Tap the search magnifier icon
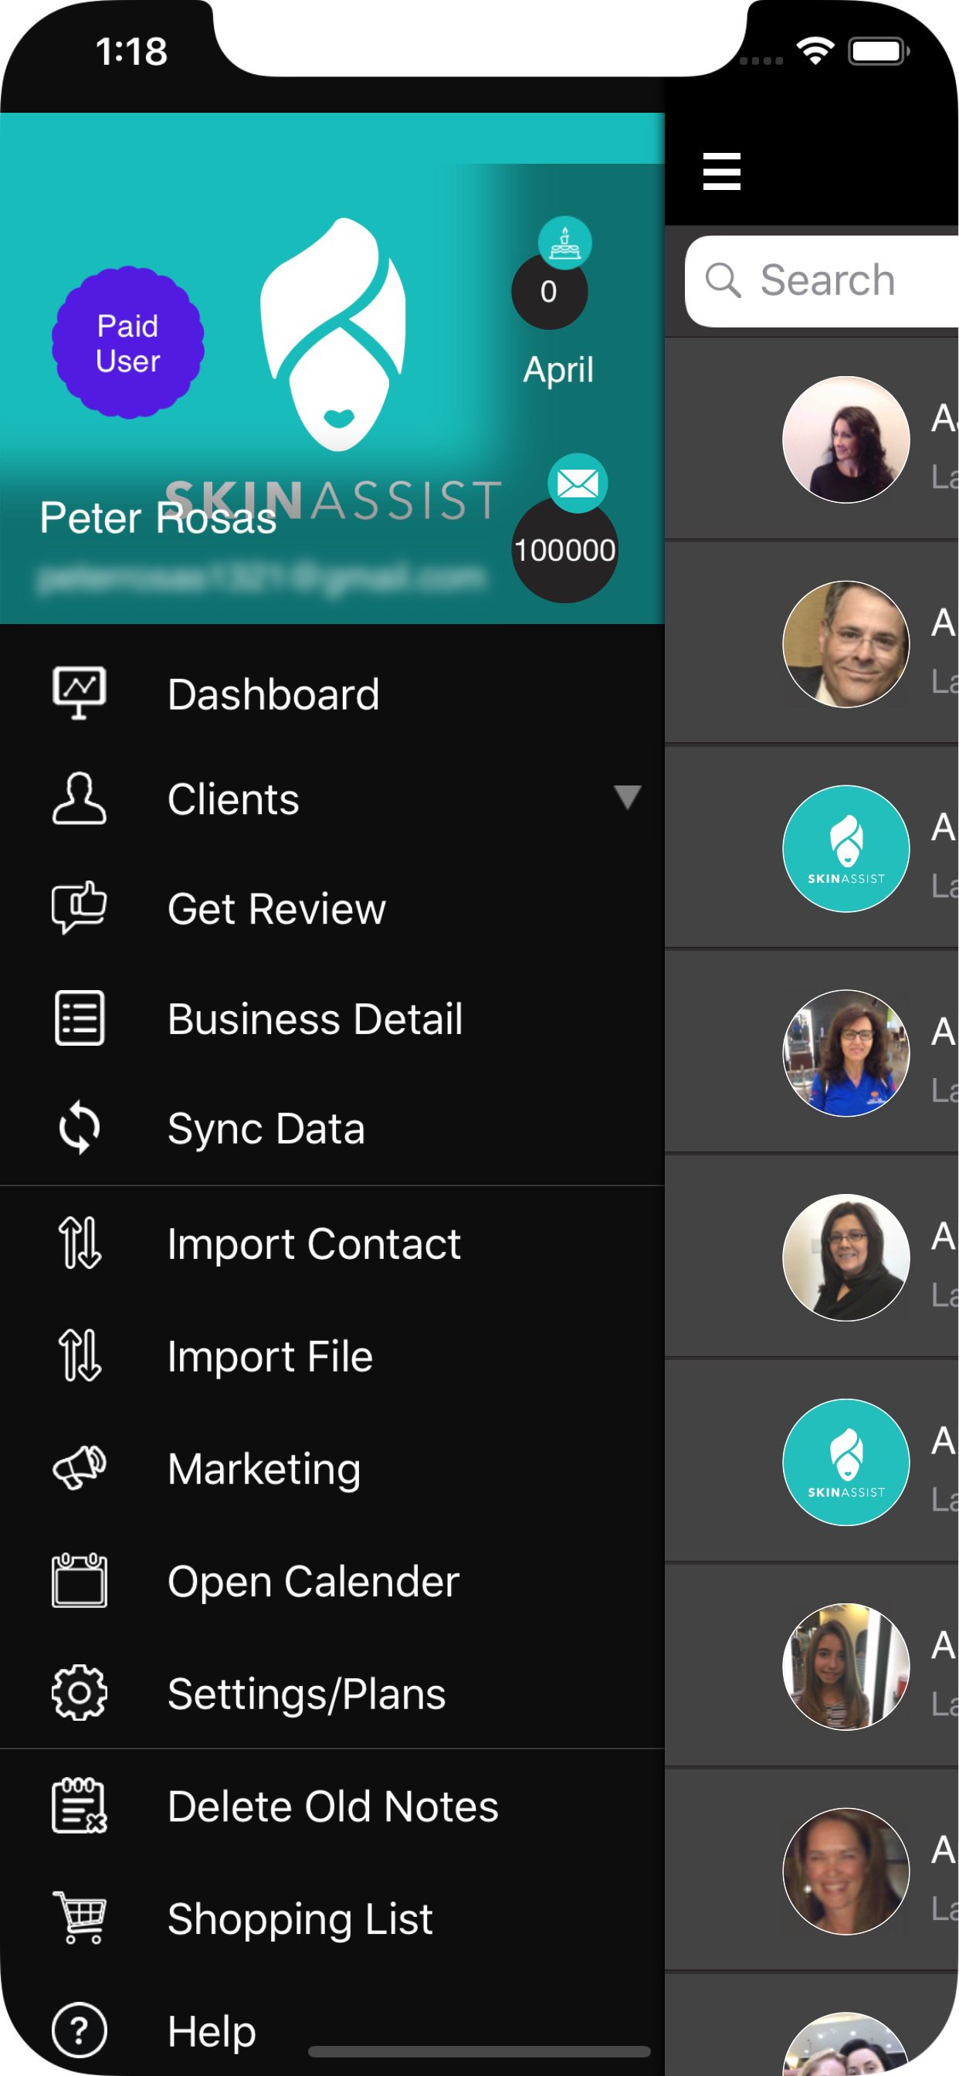 (722, 280)
